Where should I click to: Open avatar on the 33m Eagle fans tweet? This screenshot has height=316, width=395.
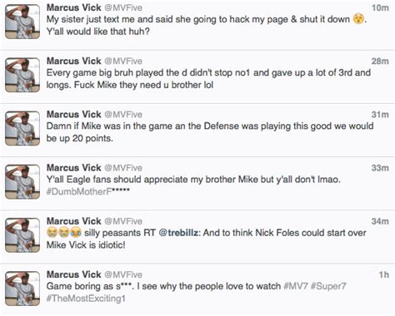click(x=22, y=182)
